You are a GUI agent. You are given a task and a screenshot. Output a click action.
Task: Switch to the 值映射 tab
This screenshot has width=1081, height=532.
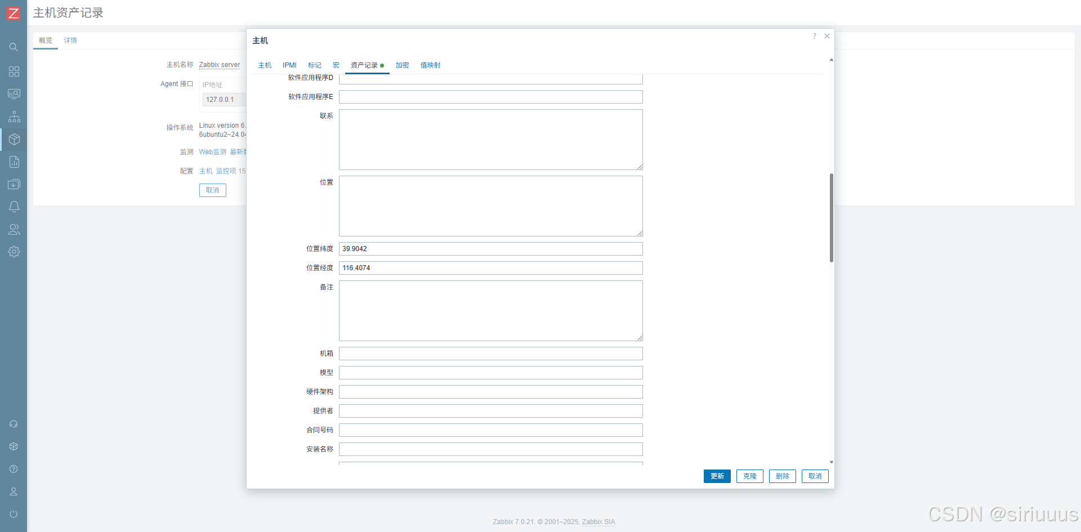(x=430, y=65)
